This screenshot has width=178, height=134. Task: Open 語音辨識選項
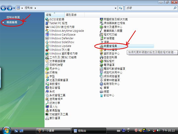(x=110, y=80)
